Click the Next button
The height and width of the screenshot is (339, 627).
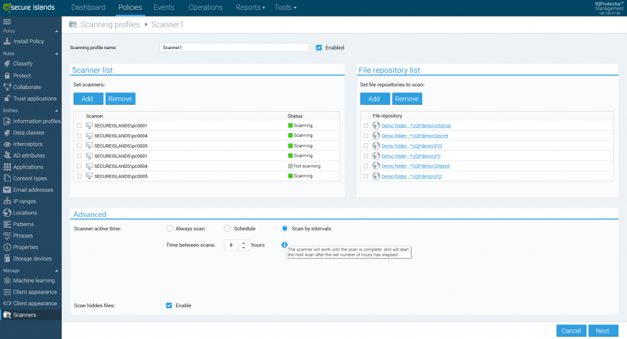tap(603, 330)
